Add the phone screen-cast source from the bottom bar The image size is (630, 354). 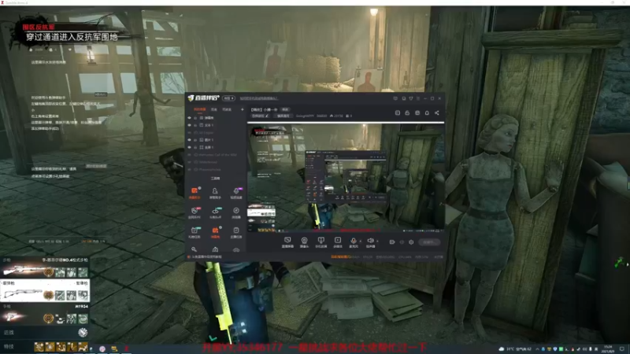[x=321, y=242]
